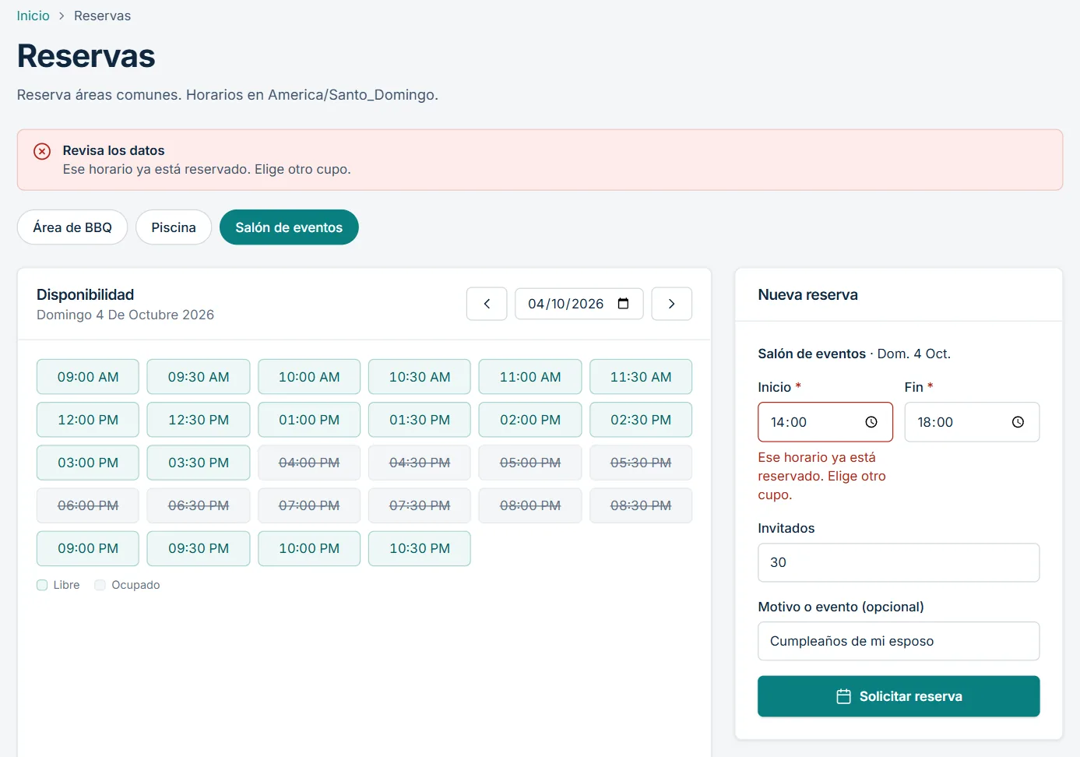This screenshot has height=757, width=1080.
Task: Select the 10:30 PM slot
Action: point(420,548)
